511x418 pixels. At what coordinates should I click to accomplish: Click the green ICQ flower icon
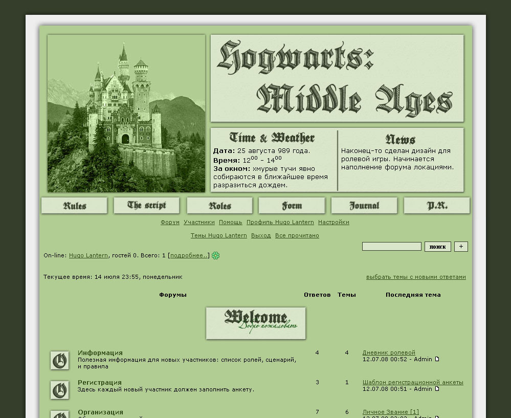tap(215, 255)
